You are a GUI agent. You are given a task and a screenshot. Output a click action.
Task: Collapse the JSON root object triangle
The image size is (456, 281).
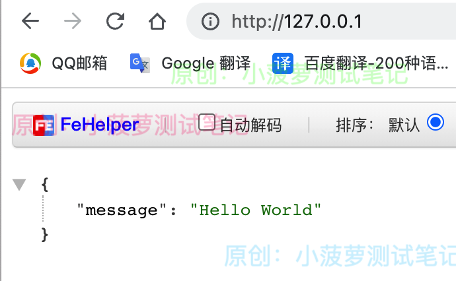click(x=19, y=185)
